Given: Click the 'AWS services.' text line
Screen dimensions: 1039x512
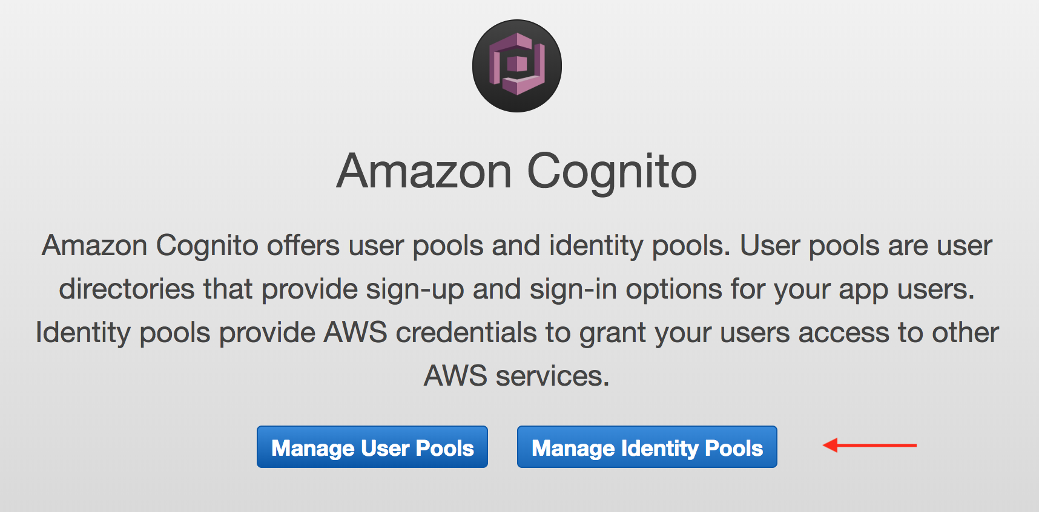Looking at the screenshot, I should (516, 376).
